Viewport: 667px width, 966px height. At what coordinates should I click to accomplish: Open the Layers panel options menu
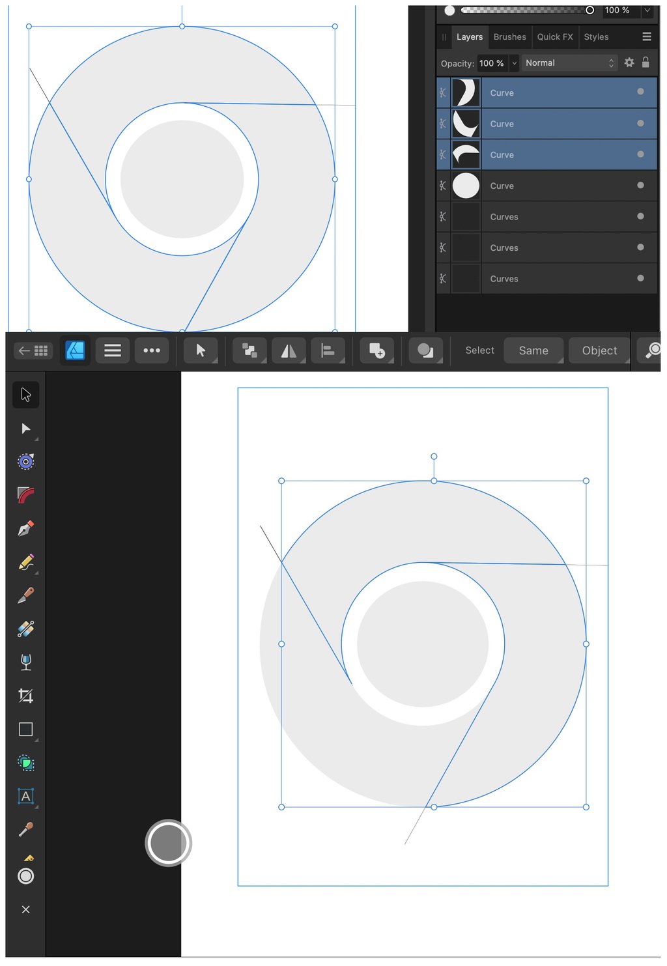(x=647, y=37)
